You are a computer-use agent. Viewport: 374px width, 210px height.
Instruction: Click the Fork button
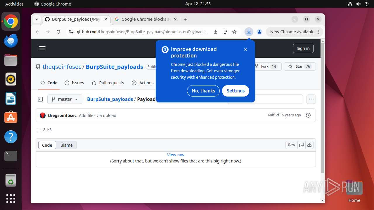tap(266, 66)
